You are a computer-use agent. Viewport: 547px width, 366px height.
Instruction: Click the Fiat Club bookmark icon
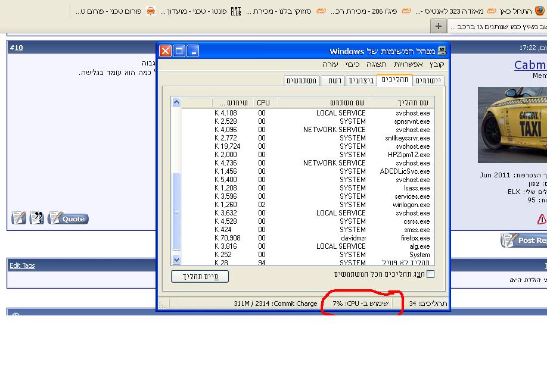(x=236, y=11)
